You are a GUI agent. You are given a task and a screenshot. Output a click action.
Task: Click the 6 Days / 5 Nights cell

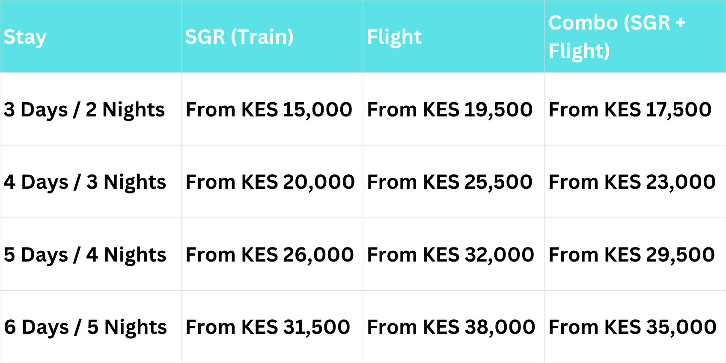tap(85, 327)
